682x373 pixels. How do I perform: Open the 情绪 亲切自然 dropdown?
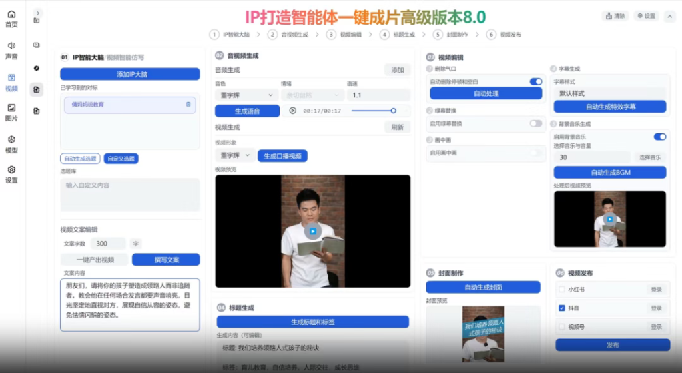[x=312, y=95]
